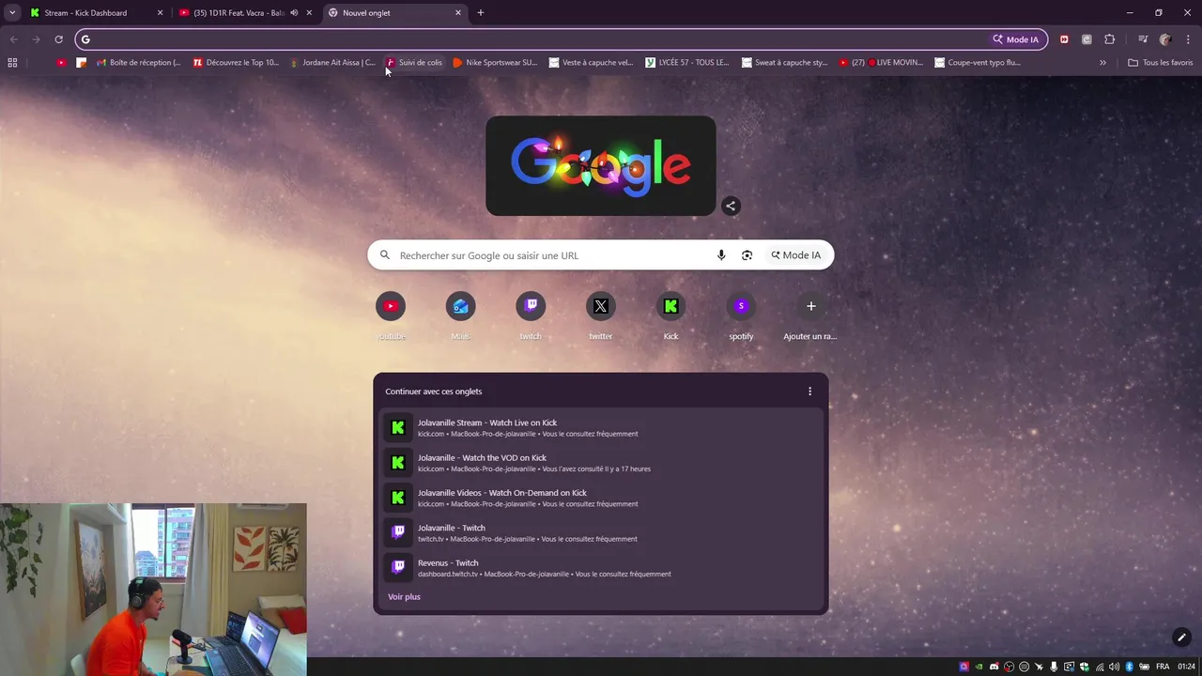
Task: Start voice search with the microphone icon
Action: pyautogui.click(x=721, y=255)
